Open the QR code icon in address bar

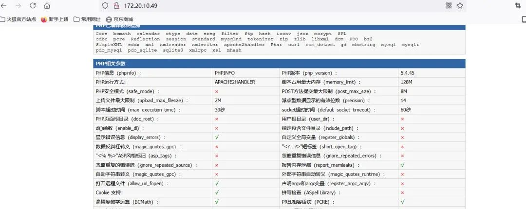click(449, 6)
